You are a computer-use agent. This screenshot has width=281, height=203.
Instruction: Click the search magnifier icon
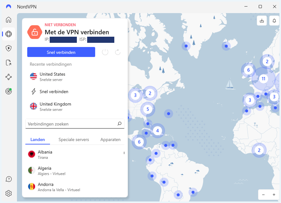click(x=119, y=123)
